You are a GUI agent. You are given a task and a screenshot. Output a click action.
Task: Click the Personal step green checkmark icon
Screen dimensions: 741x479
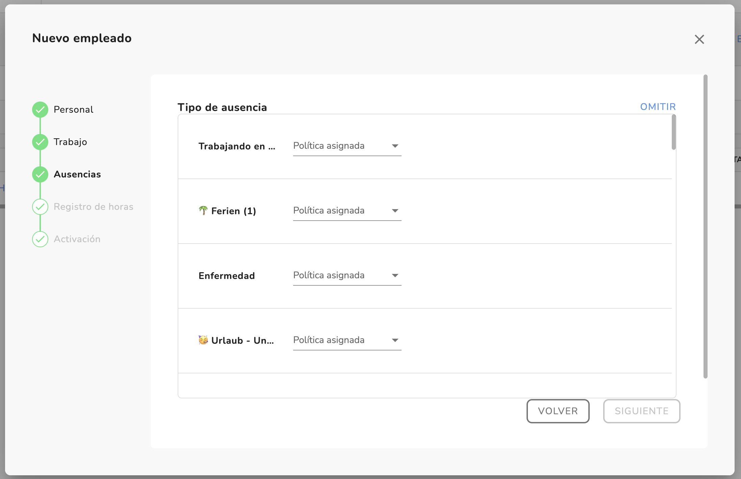coord(40,110)
